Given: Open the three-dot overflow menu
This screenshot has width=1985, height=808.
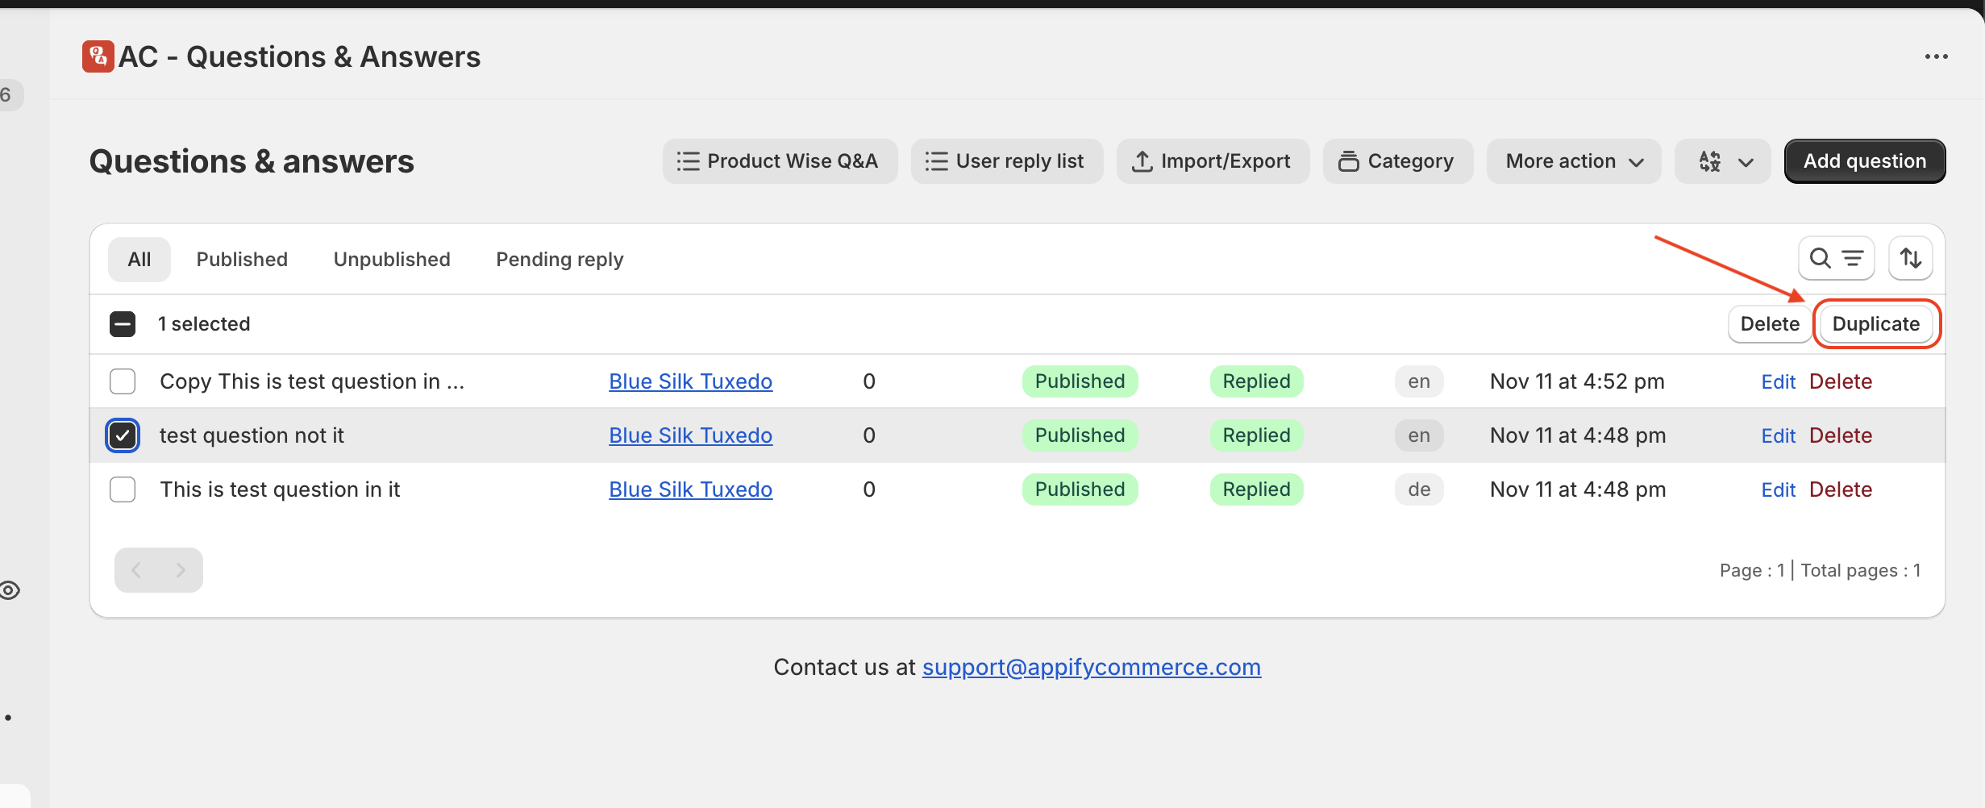Looking at the screenshot, I should pos(1936,56).
